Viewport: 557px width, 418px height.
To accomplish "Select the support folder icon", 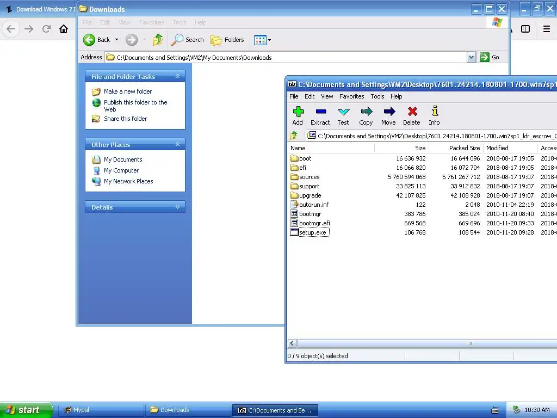I will click(294, 186).
